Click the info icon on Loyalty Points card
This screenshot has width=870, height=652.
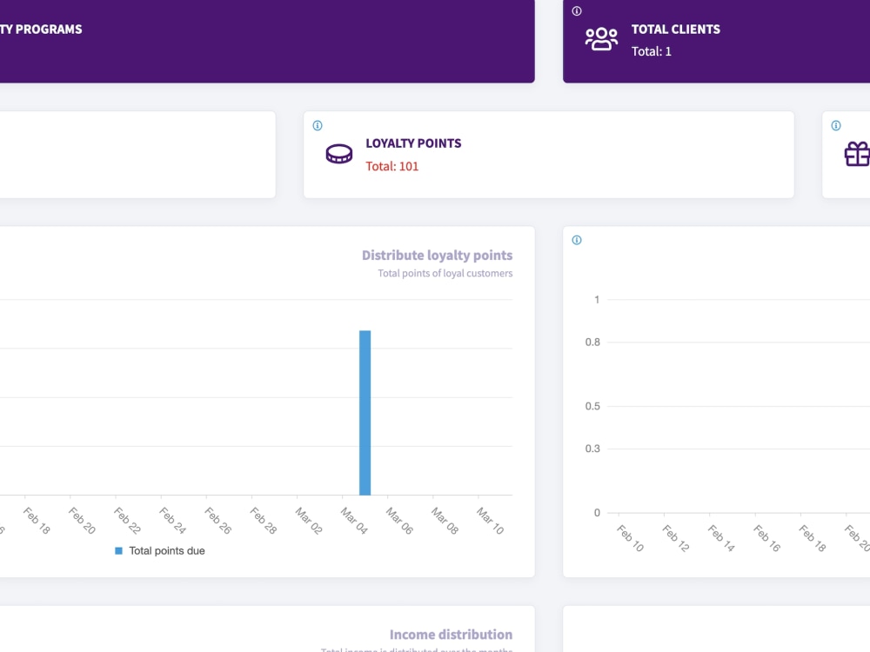tap(318, 125)
